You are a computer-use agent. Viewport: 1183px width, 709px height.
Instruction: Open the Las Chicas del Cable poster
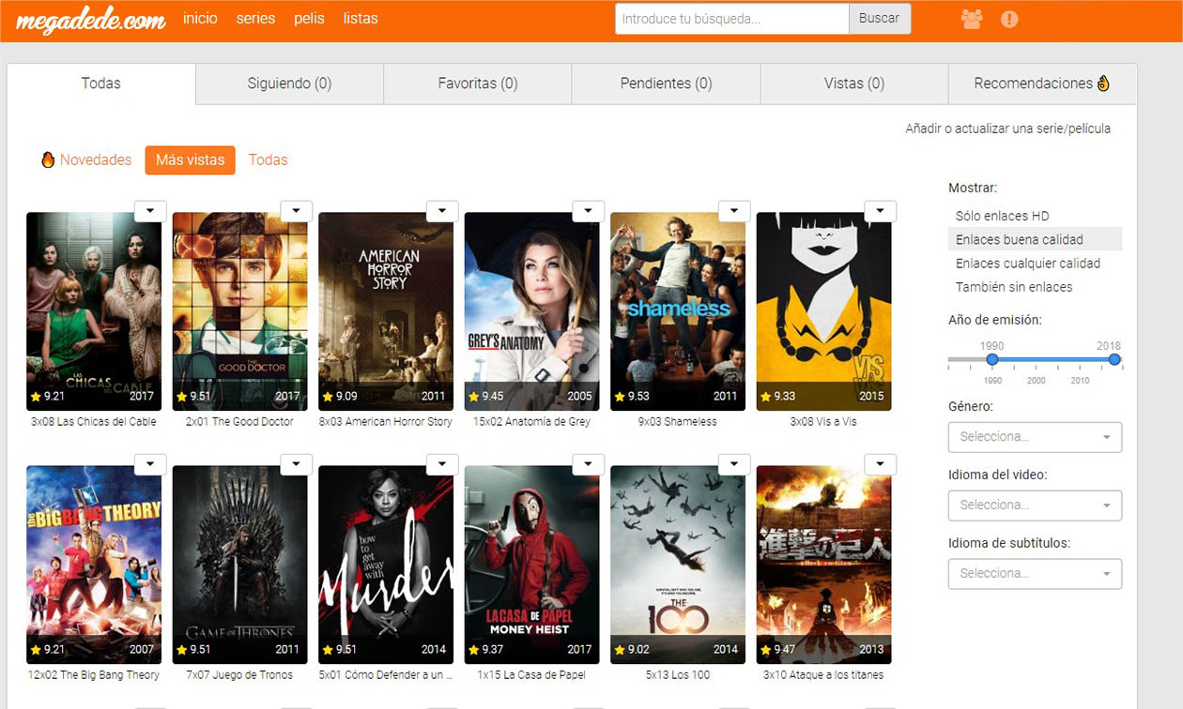94,311
